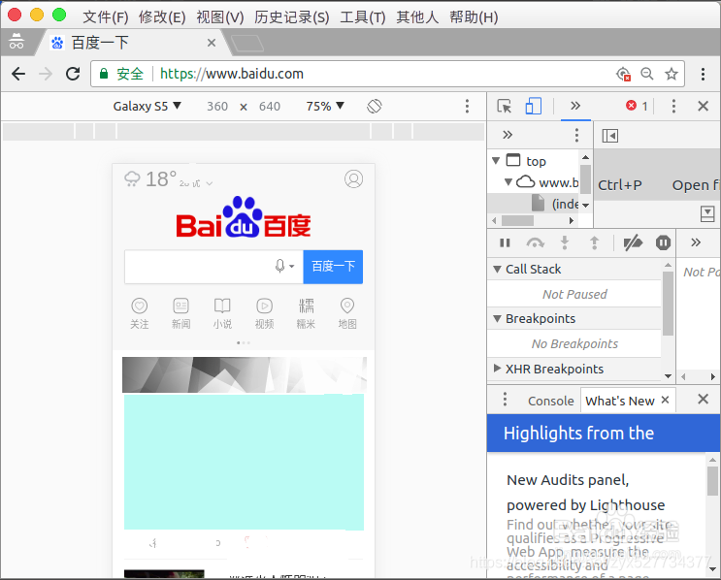Toggle the device toolbar mode
The image size is (721, 580).
(533, 106)
